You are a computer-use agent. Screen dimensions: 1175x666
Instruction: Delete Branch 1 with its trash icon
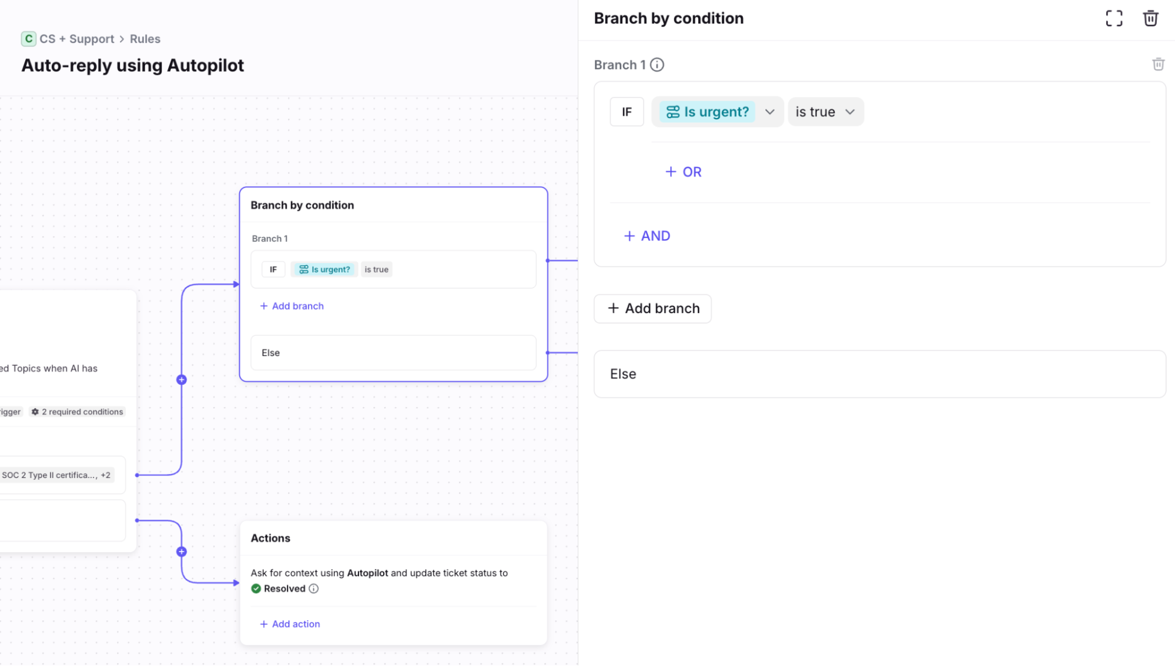pos(1158,64)
